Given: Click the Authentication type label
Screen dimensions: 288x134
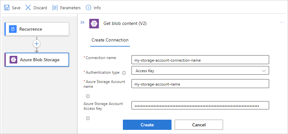Looking at the screenshot, I should [x=102, y=72].
